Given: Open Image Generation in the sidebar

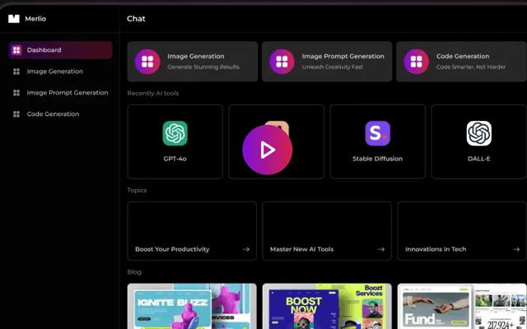Looking at the screenshot, I should [55, 72].
